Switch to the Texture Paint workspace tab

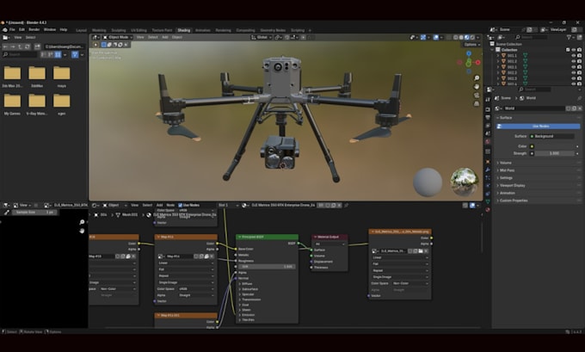162,30
